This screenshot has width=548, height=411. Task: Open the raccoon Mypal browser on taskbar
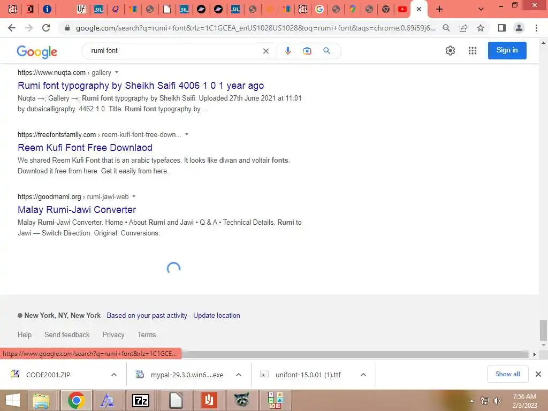click(x=242, y=400)
